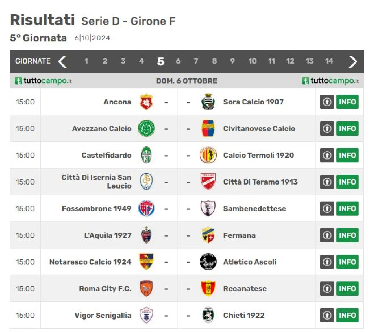This screenshot has width=370, height=332.
Task: Click the Calcio Termoli 1920 crest
Action: click(x=208, y=155)
